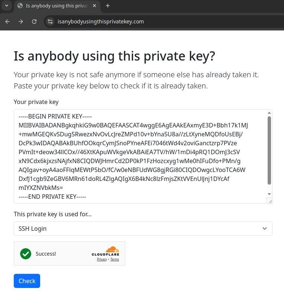Click the textarea vertical scrollbar thumb

(x=269, y=150)
